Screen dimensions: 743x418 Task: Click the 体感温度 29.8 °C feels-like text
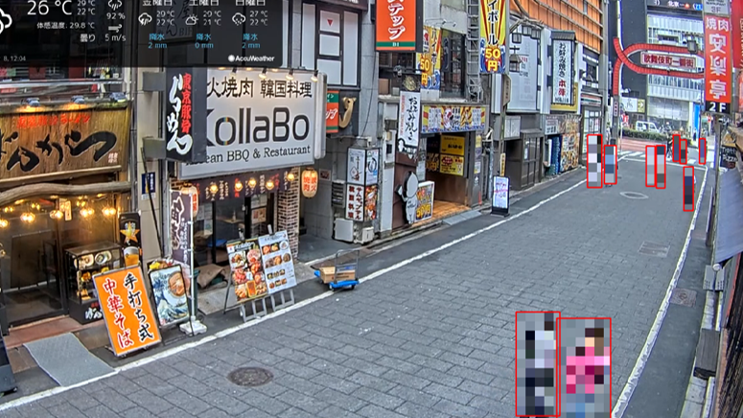[65, 26]
